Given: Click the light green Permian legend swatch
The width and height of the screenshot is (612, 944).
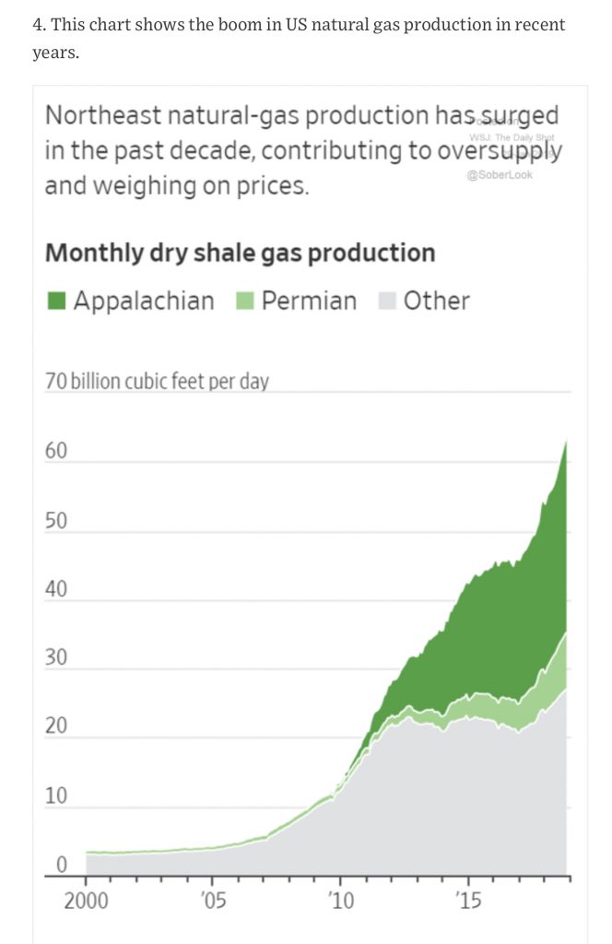Looking at the screenshot, I should pyautogui.click(x=244, y=301).
